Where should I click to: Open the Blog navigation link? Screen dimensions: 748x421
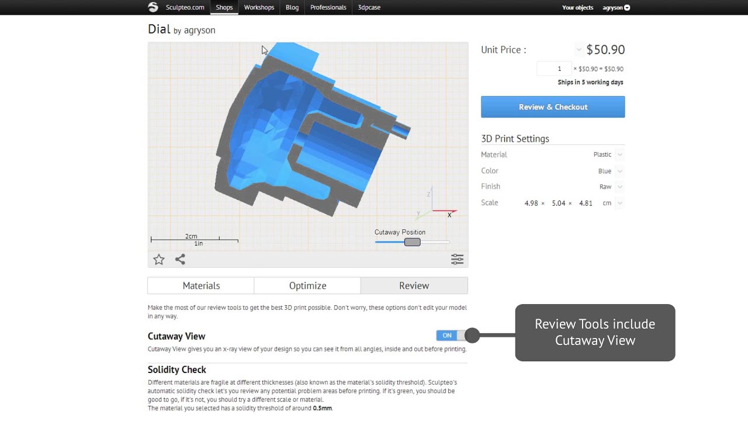coord(292,8)
